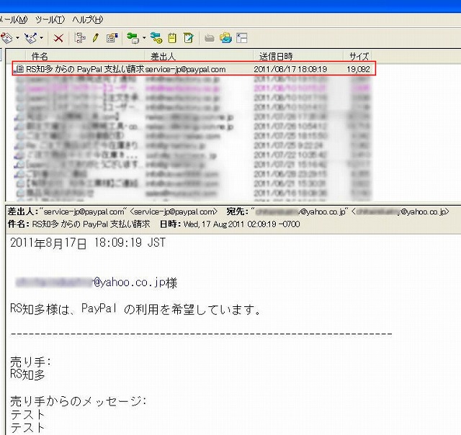The height and width of the screenshot is (435, 461).
Task: Click the stacked blue folders icon
Action: [225, 38]
